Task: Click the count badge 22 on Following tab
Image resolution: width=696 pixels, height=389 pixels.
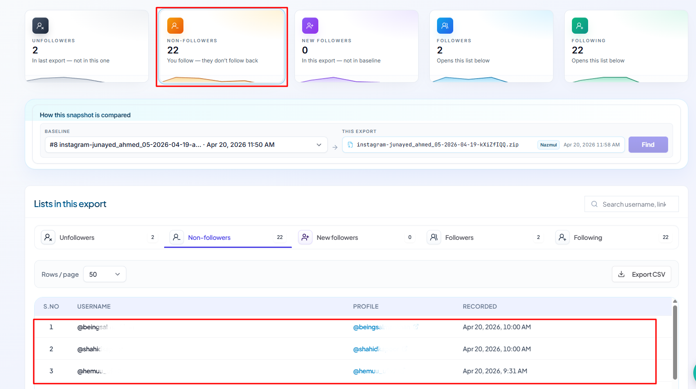Action: (665, 237)
